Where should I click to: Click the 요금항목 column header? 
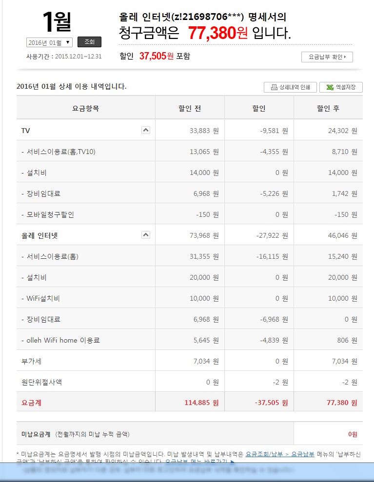coord(85,108)
